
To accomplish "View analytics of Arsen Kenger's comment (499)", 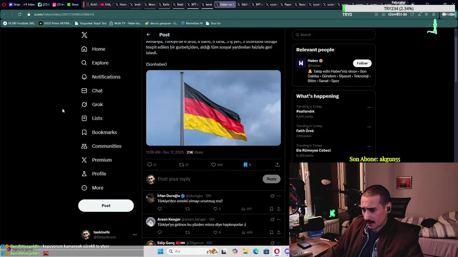I will click(x=247, y=232).
